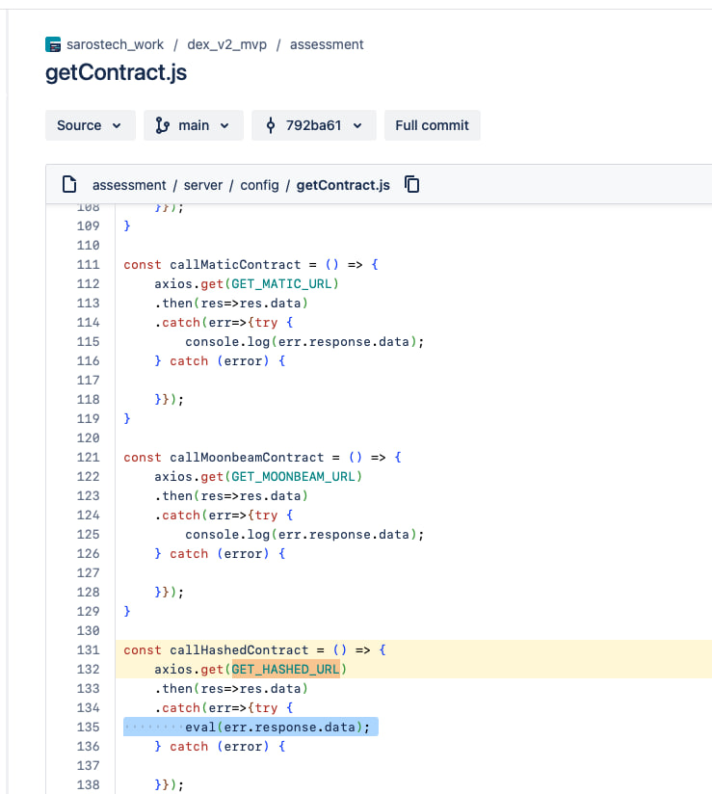Navigate to the assessment folder in file path
Image resolution: width=712 pixels, height=794 pixels.
129,185
